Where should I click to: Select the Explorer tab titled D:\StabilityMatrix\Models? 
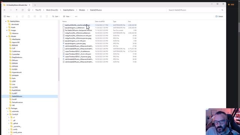[x=16, y=5]
